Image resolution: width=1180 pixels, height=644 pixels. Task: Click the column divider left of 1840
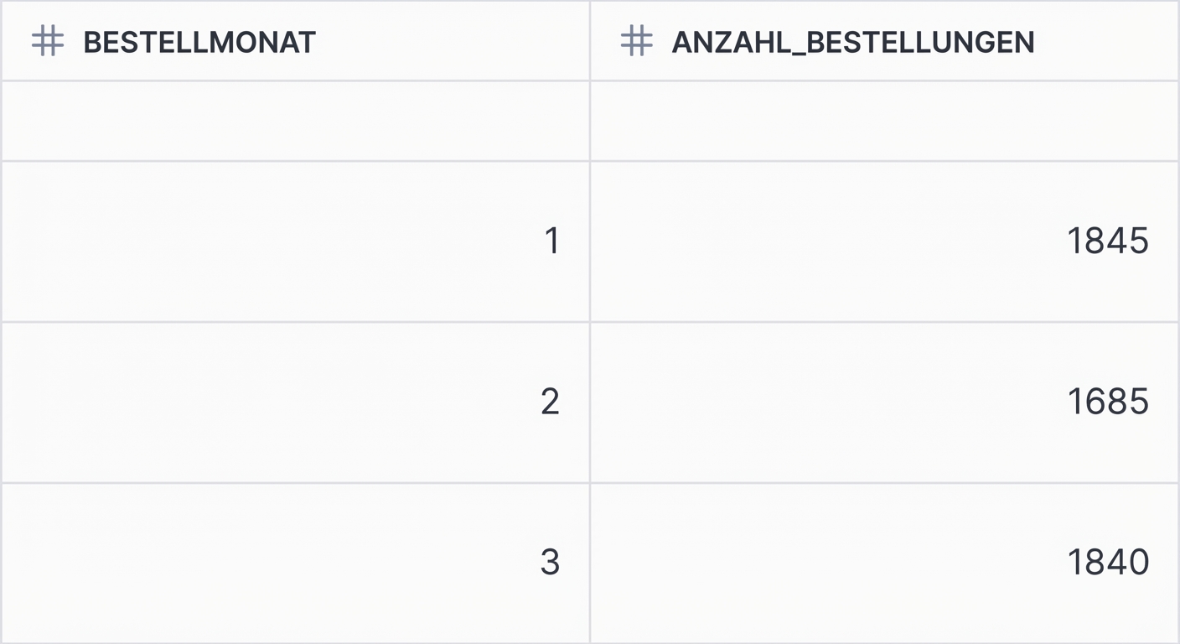[x=590, y=562]
